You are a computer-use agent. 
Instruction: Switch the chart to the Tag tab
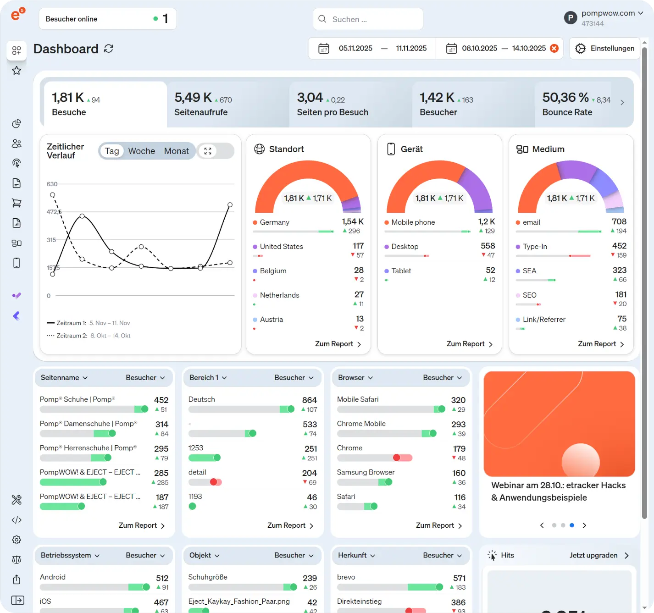(x=111, y=151)
